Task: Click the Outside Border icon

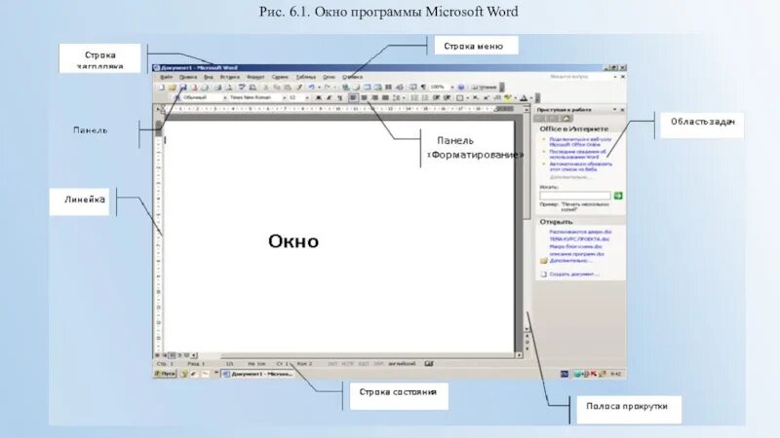Action: click(x=460, y=98)
